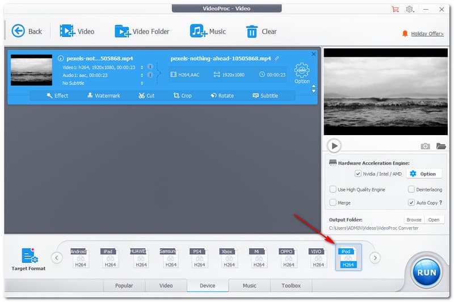The image size is (454, 302).
Task: Move the video item up
Action: point(314,86)
